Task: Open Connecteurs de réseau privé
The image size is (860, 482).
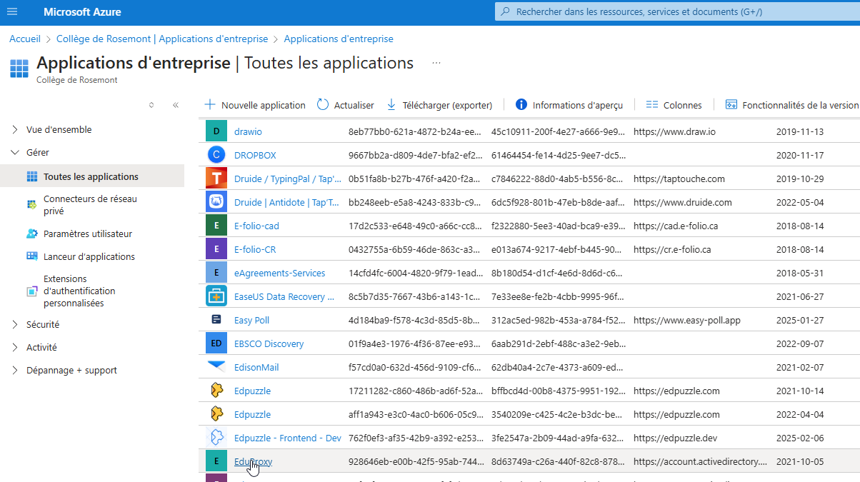Action: point(90,205)
